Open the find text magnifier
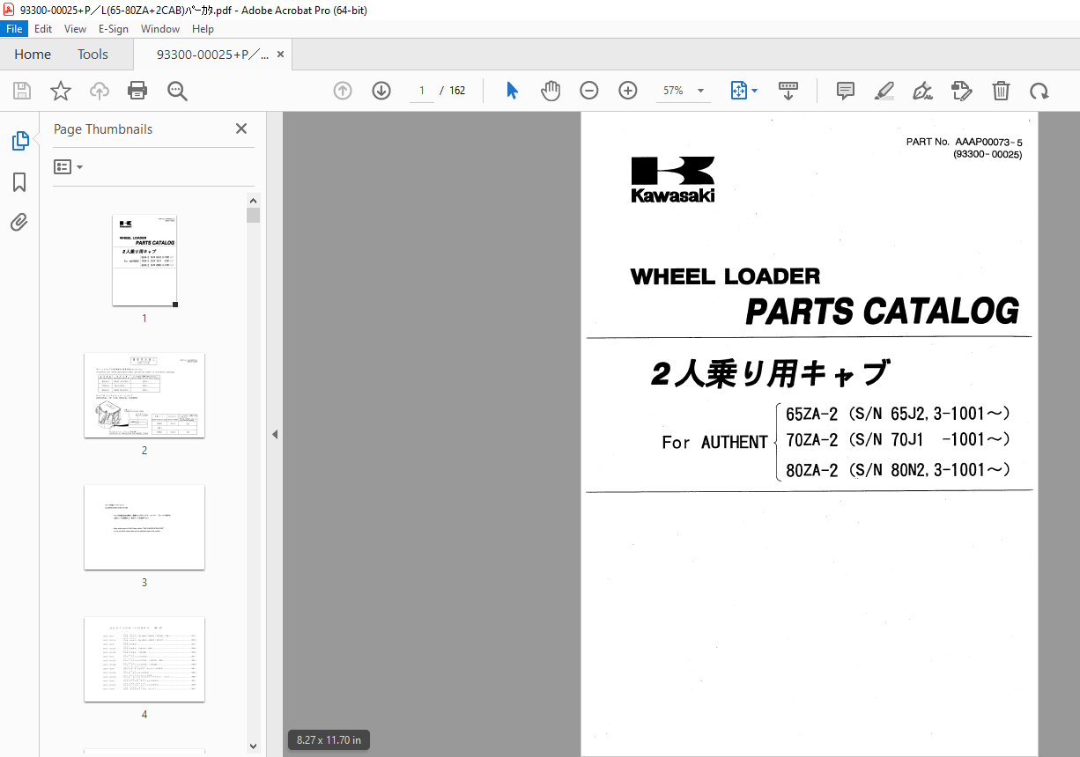1080x757 pixels. [177, 91]
